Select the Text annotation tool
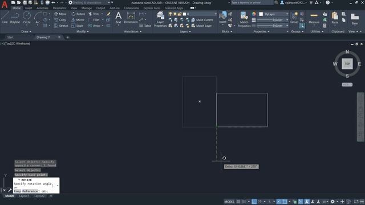Image resolution: width=365 pixels, height=205 pixels. pos(118,18)
